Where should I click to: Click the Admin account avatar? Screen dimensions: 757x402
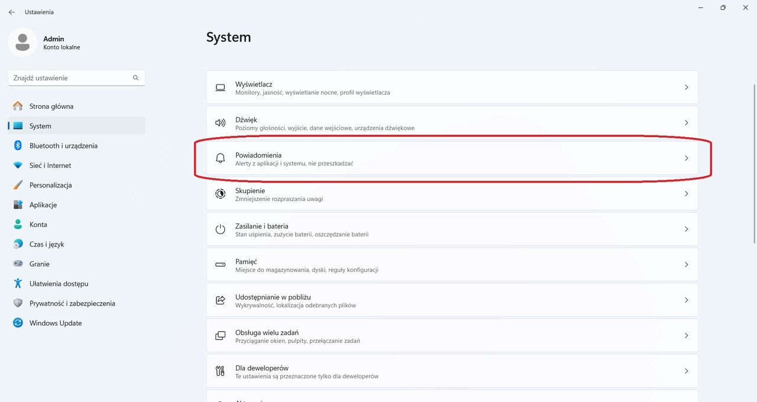(22, 43)
